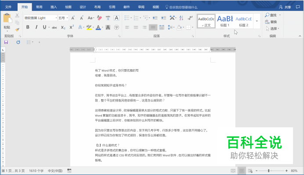Toggle strikethrough formatting
This screenshot has height=175, width=304.
click(x=54, y=28)
